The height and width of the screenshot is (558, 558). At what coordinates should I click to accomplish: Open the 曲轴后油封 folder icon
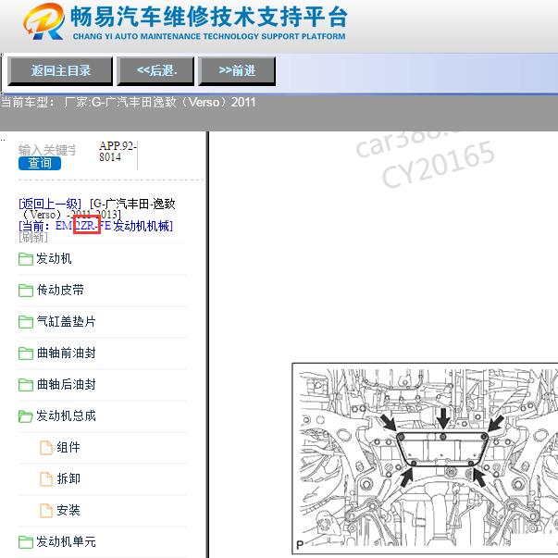[26, 384]
